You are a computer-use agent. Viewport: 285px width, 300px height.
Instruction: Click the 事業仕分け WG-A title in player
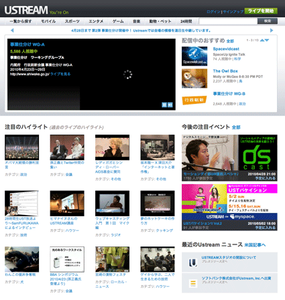[27, 44]
